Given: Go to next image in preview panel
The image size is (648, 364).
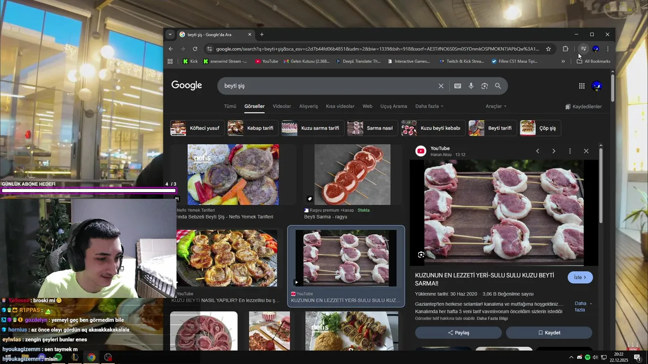Looking at the screenshot, I should point(554,151).
